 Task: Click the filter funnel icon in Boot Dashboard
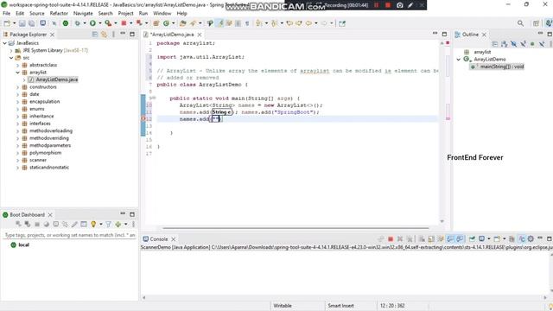tap(108, 225)
